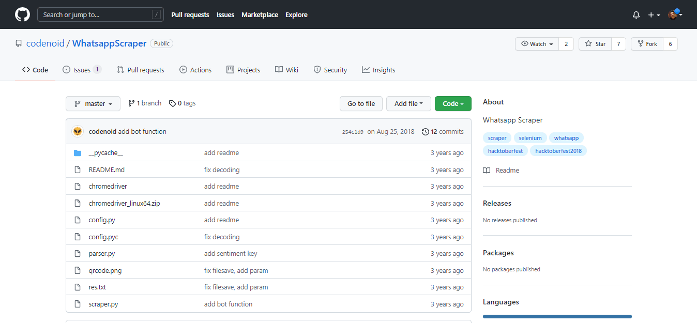
Task: Click the codenoid avatar in commit row
Action: coord(78,132)
